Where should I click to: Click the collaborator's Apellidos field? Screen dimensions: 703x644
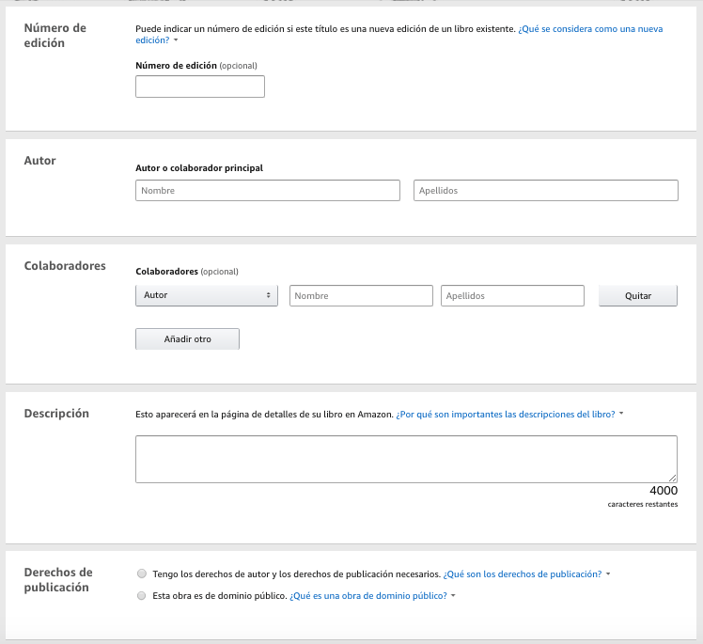tap(512, 295)
